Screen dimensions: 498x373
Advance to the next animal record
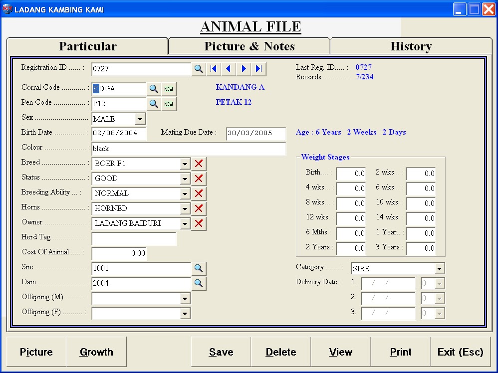244,68
